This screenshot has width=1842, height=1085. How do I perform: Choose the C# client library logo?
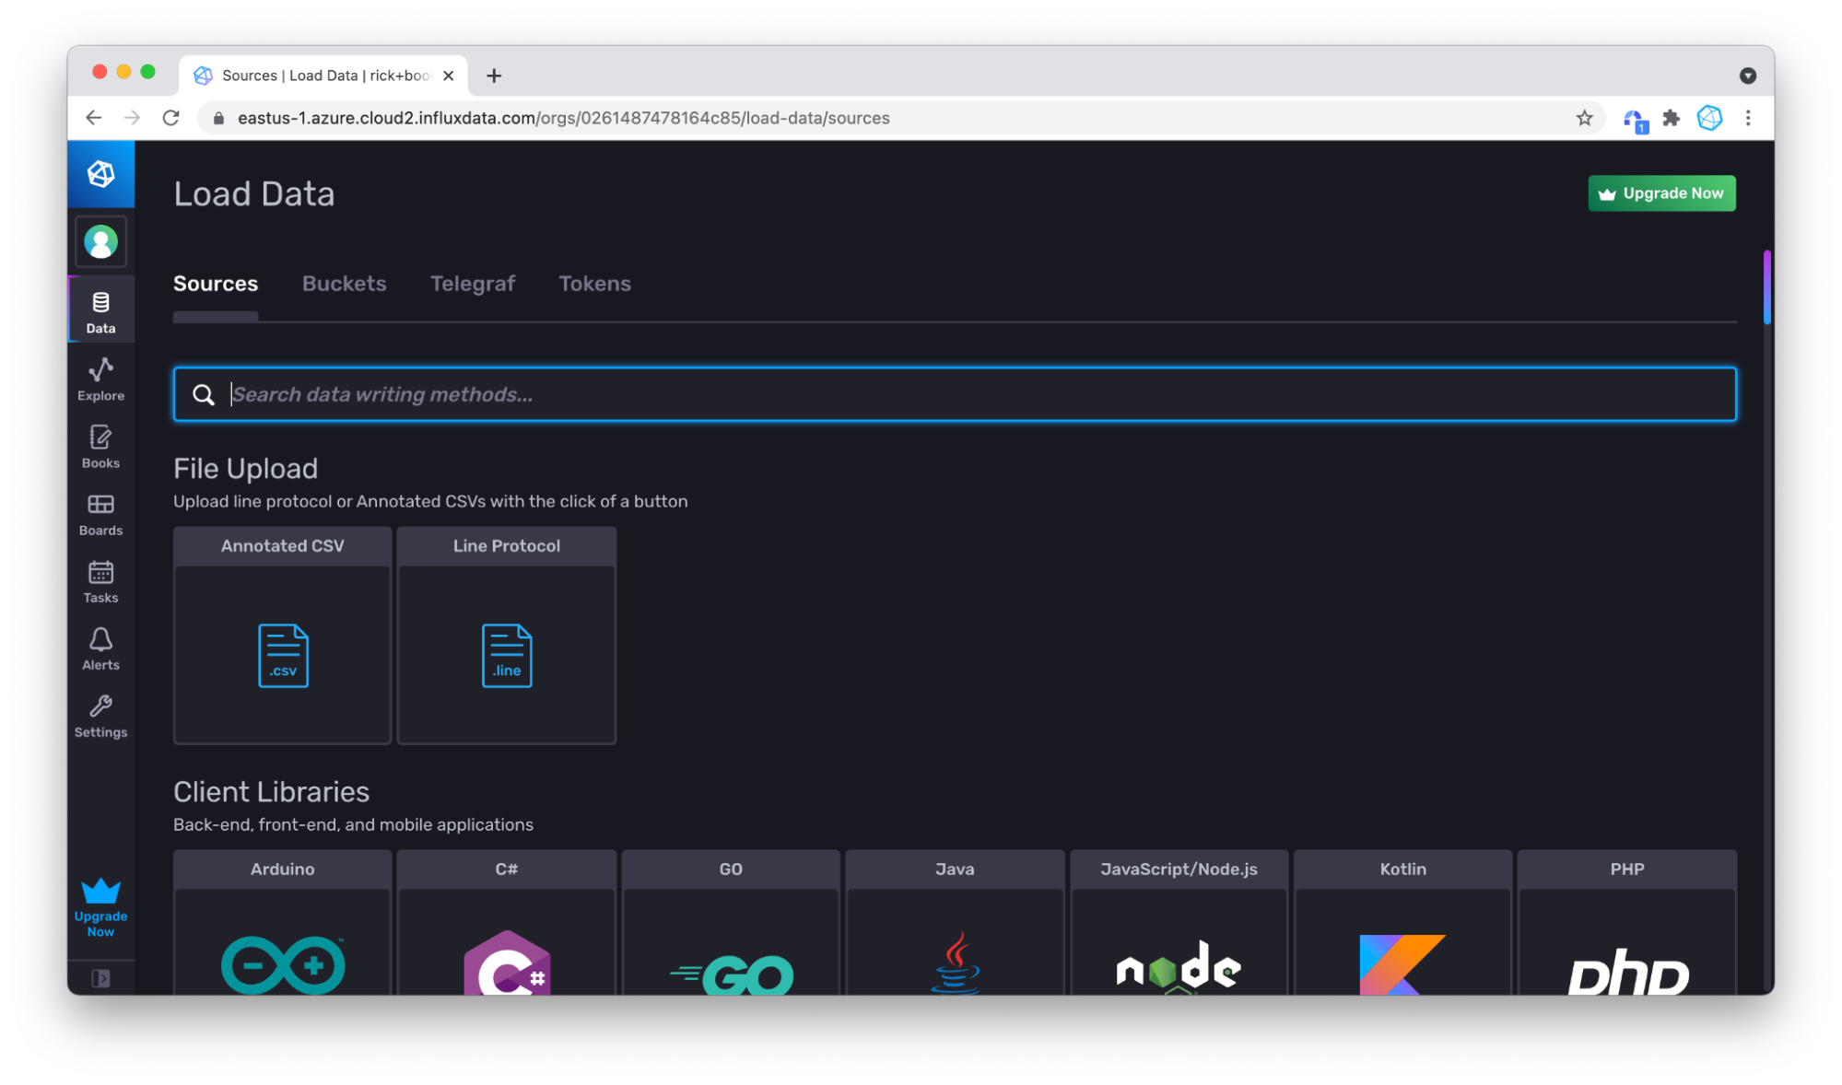click(x=507, y=962)
